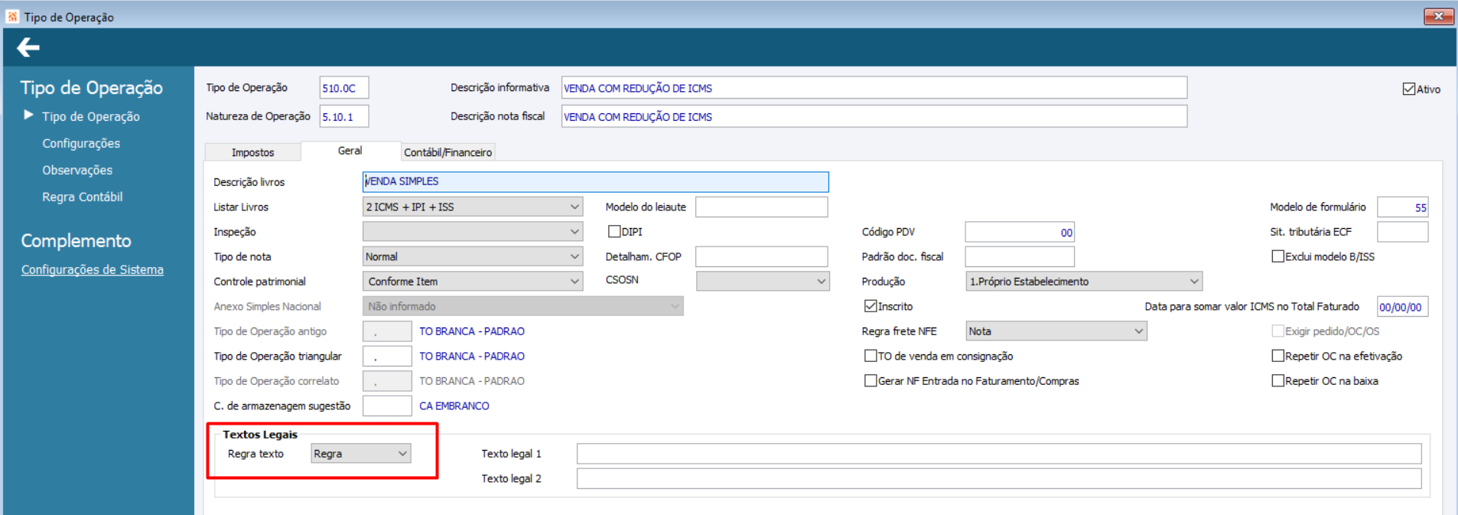The width and height of the screenshot is (1458, 515).
Task: Click the Descrição livros field
Action: point(595,181)
